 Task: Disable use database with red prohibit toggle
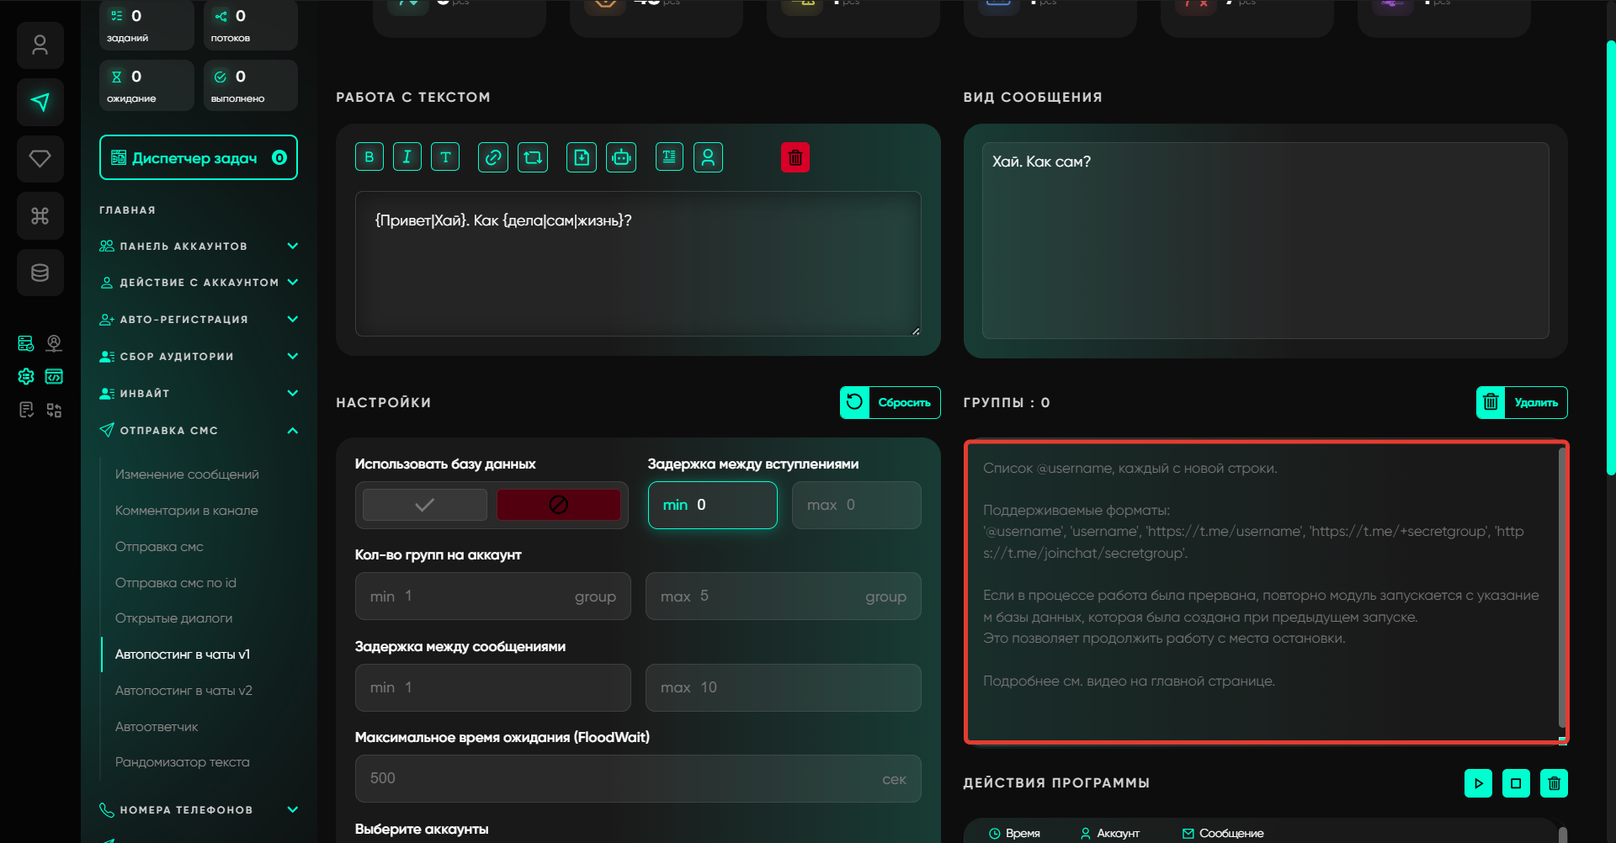(558, 505)
